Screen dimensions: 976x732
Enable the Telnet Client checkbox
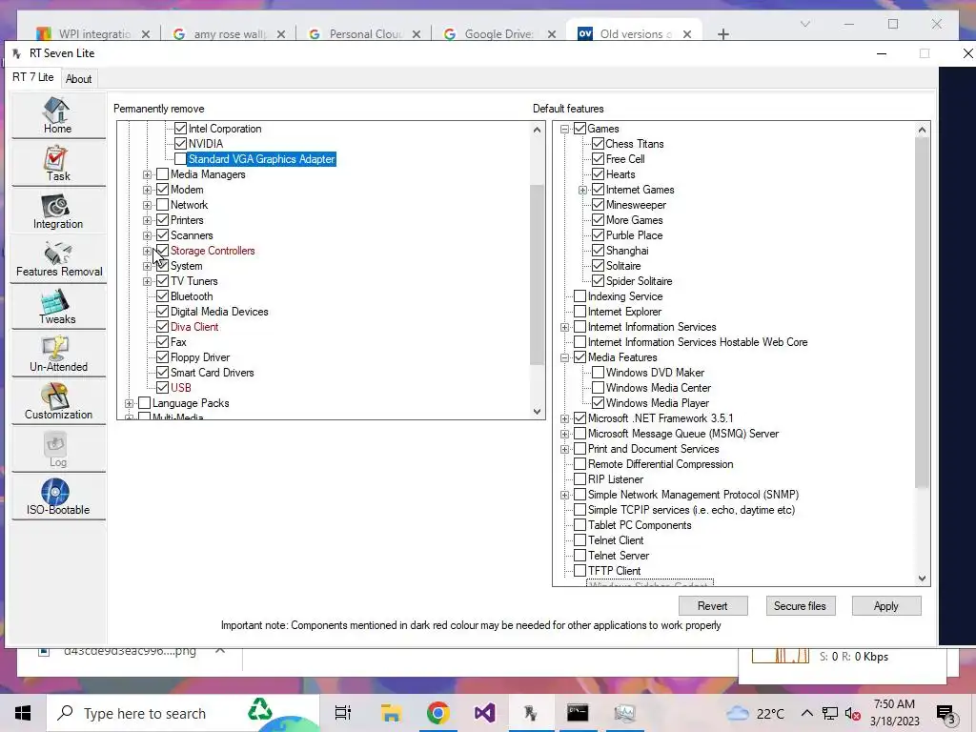coord(580,540)
